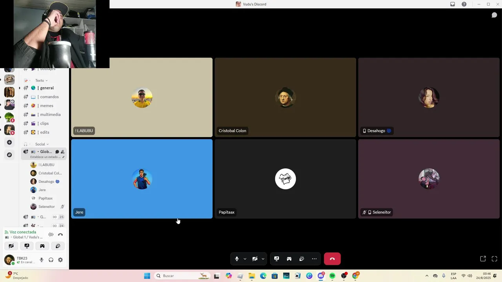Disconnect via voice panel phone icon

click(60, 235)
